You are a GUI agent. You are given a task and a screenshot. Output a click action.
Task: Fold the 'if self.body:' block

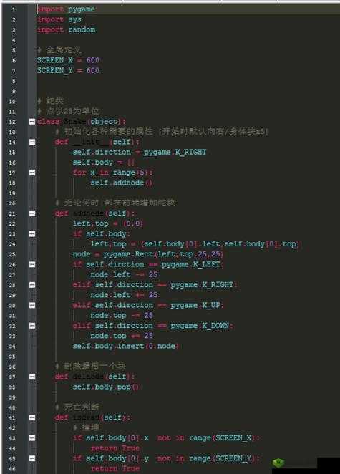pos(32,233)
